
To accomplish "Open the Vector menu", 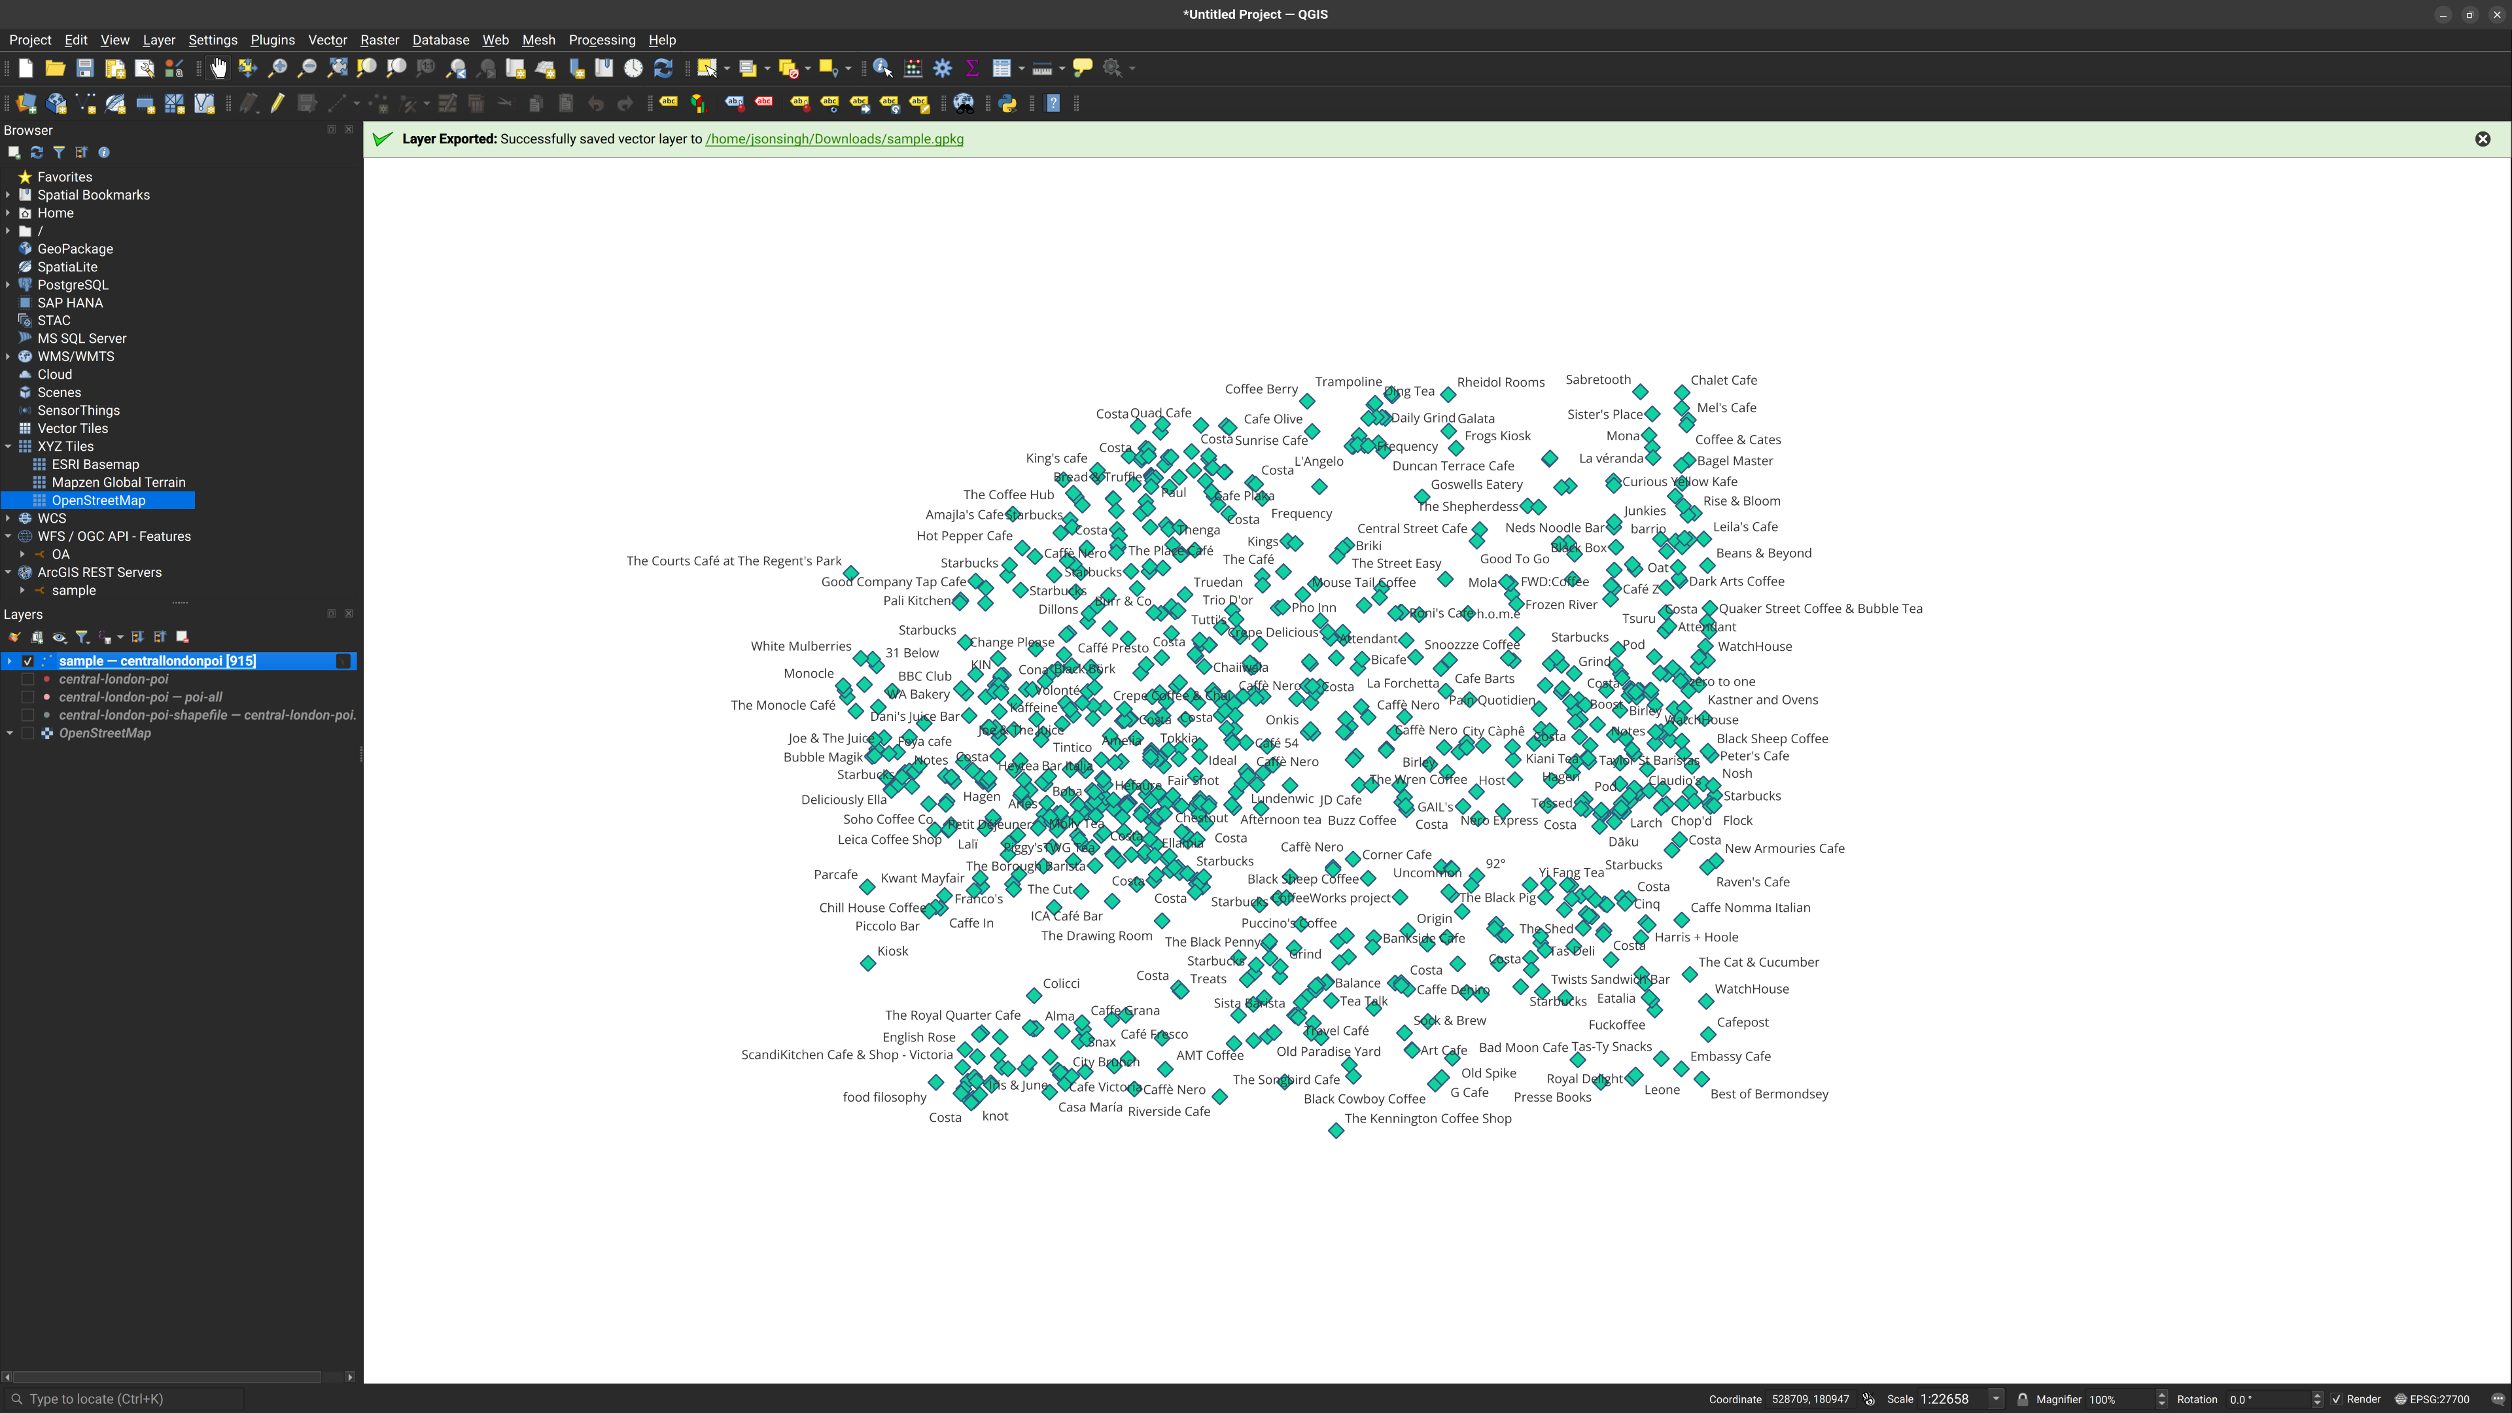I will pyautogui.click(x=328, y=40).
